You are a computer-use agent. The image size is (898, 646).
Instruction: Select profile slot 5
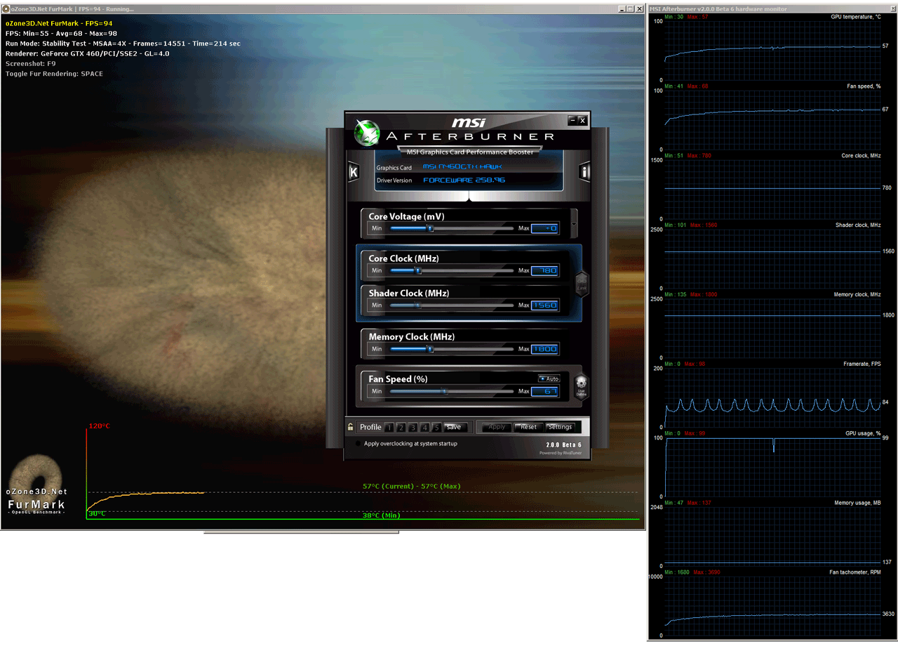436,427
